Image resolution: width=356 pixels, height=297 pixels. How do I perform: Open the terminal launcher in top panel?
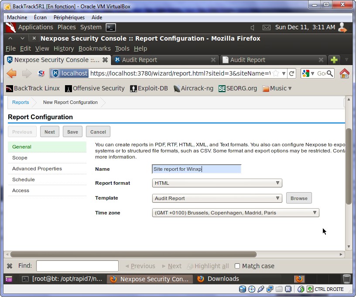[111, 28]
